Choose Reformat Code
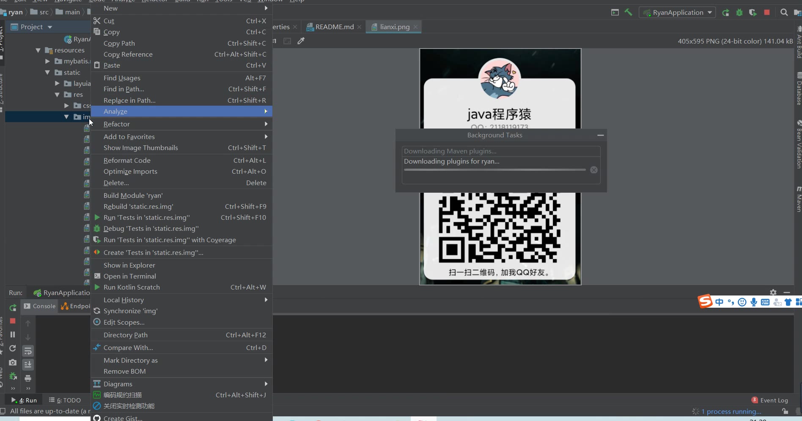Viewport: 802px width, 421px height. pyautogui.click(x=181, y=160)
